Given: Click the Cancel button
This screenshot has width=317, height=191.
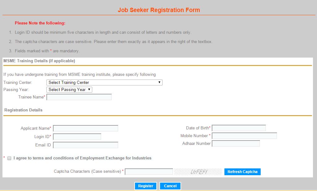Looking at the screenshot, I should pos(170,186).
